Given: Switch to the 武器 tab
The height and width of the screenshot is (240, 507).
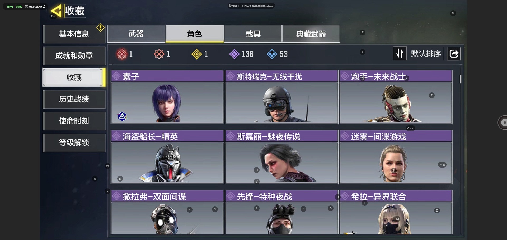Looking at the screenshot, I should (x=136, y=34).
